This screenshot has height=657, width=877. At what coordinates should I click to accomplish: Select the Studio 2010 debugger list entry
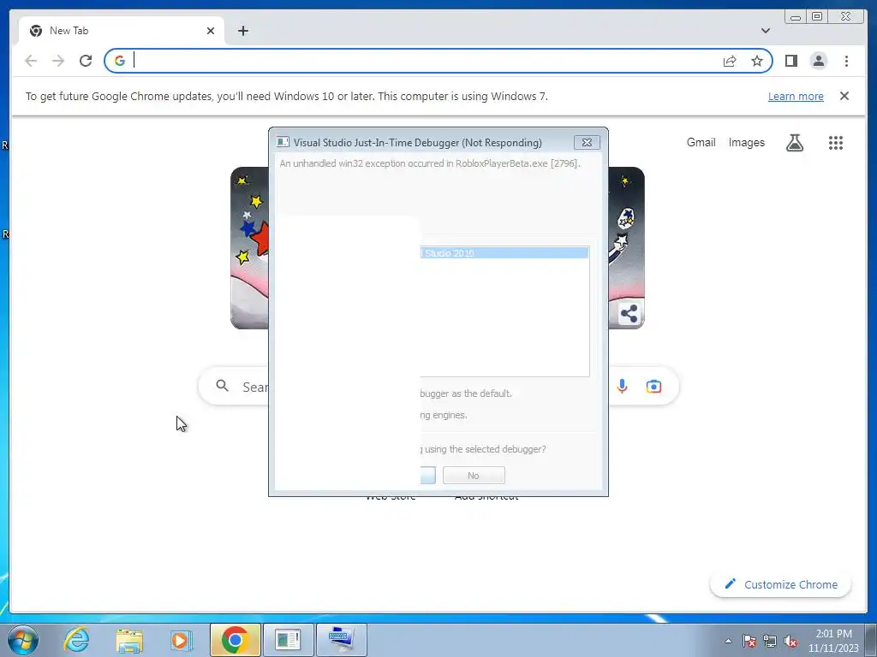(x=504, y=253)
